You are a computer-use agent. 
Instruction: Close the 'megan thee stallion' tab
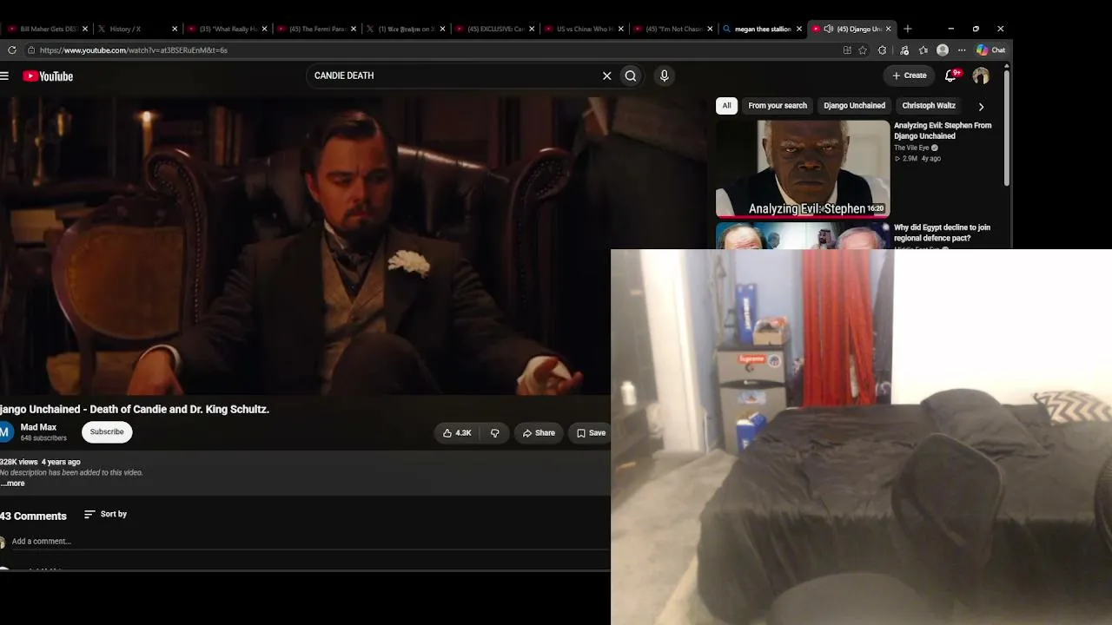coord(799,30)
